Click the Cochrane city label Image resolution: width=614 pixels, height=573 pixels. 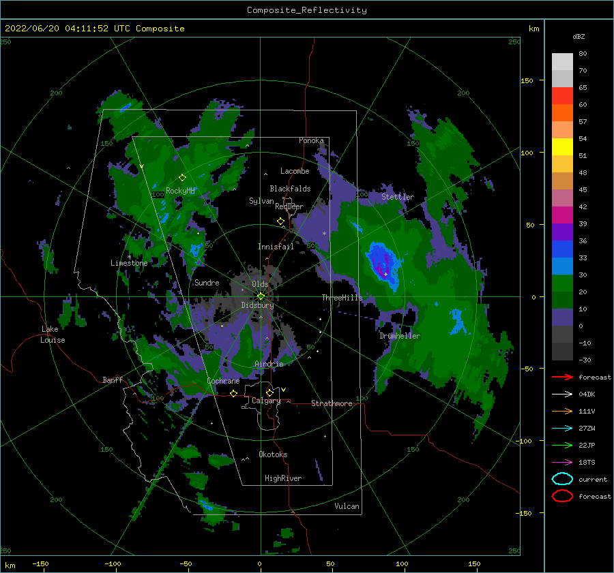(x=223, y=381)
